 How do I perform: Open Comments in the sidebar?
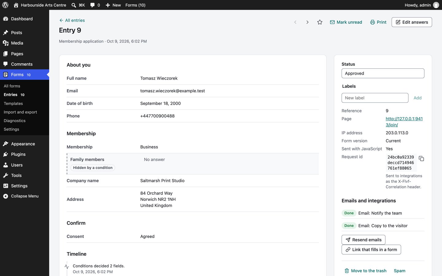tap(25, 64)
